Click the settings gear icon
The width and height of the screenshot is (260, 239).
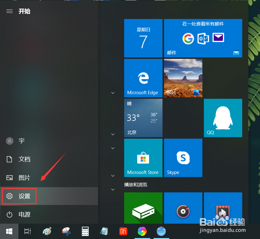[x=10, y=196]
